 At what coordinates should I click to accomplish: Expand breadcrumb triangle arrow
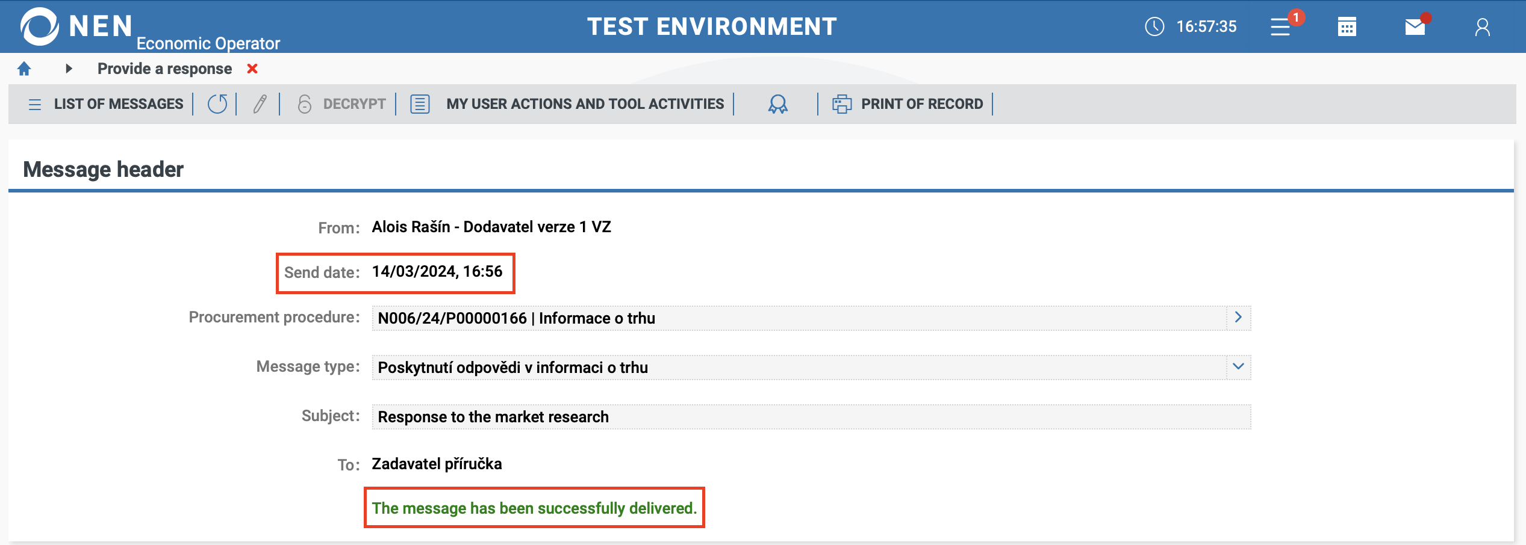click(69, 69)
